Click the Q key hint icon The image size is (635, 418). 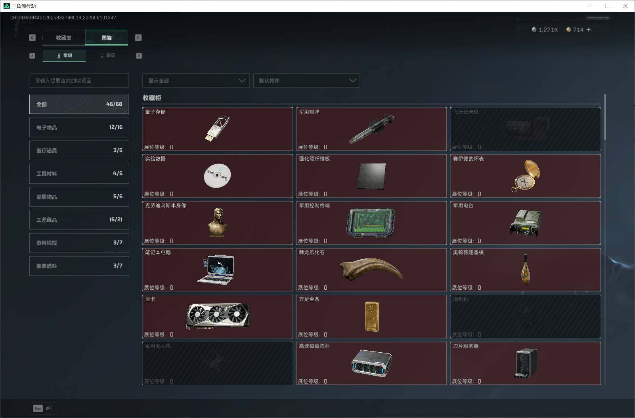point(33,38)
